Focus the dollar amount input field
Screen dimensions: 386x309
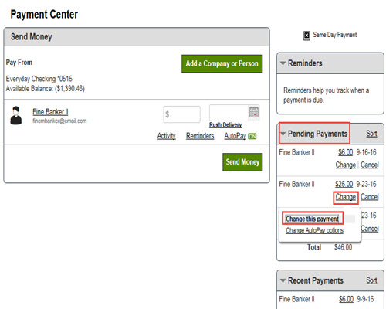(x=181, y=114)
